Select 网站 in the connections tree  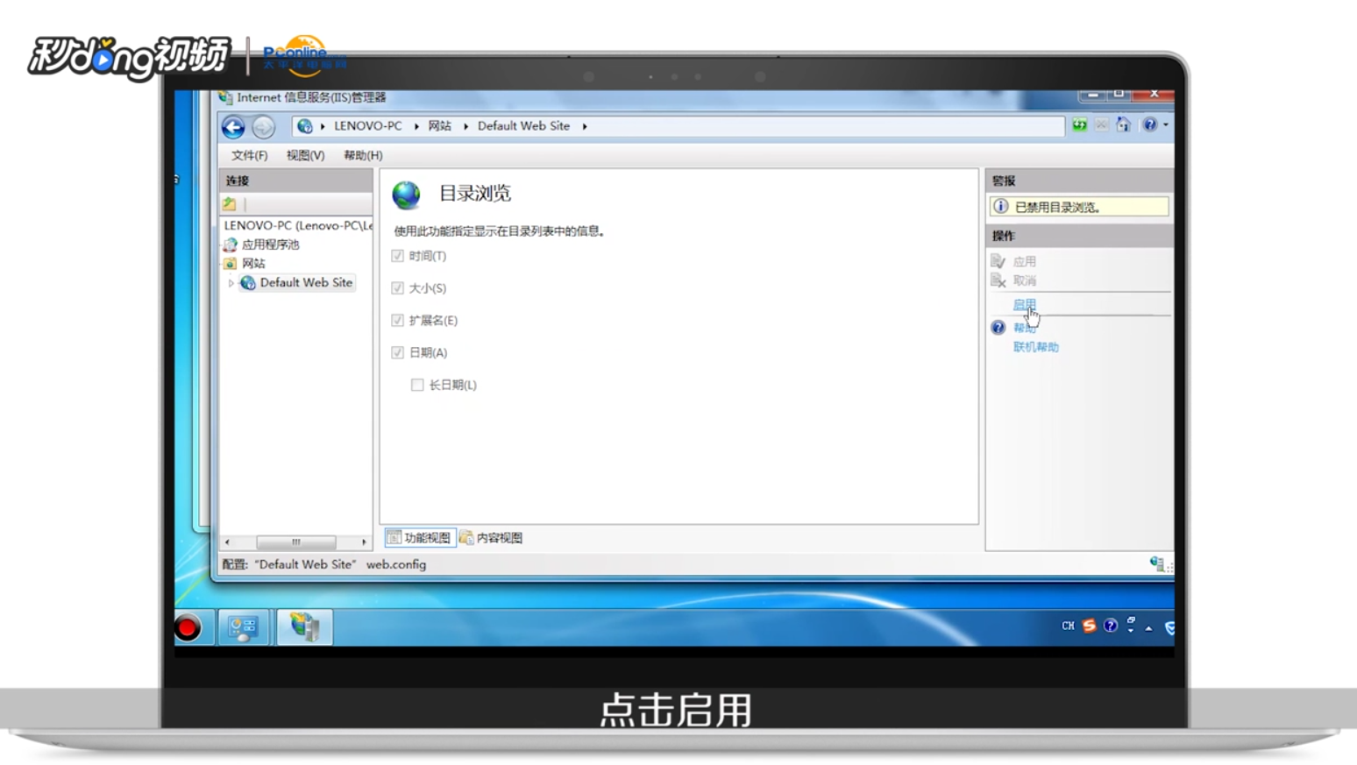253,264
